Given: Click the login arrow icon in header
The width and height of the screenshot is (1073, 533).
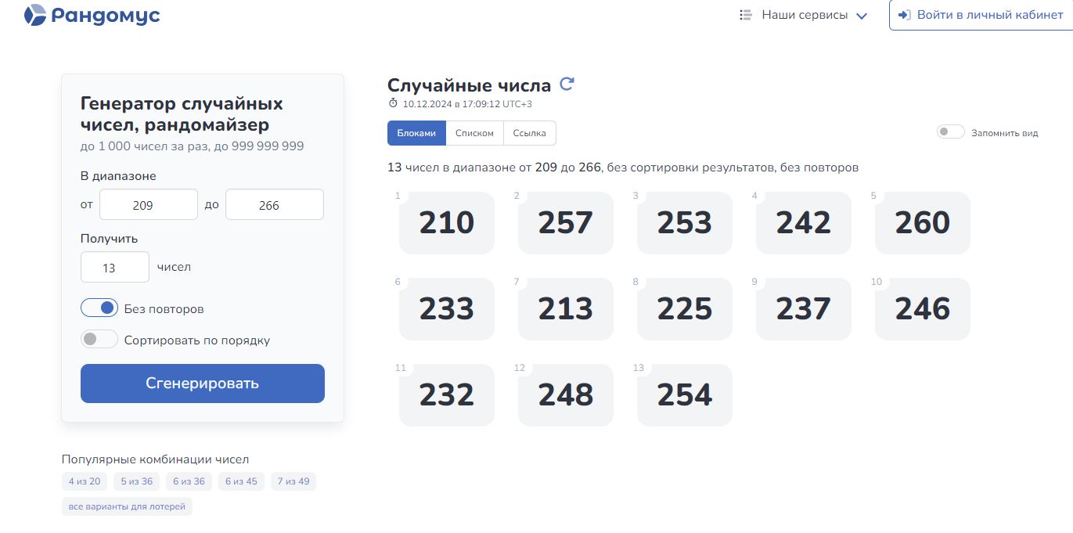Looking at the screenshot, I should click(x=904, y=15).
